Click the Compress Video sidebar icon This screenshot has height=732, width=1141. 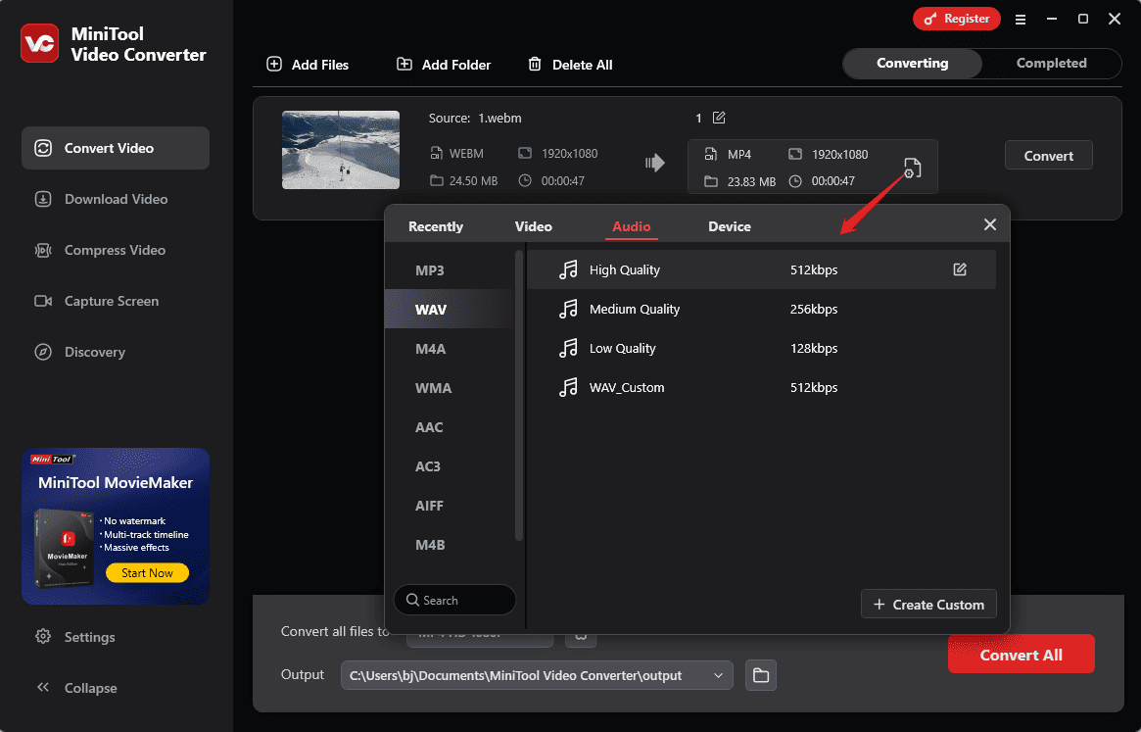44,250
